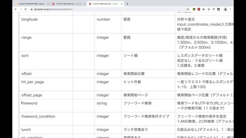Close the active ぐるなび レスト tab
The height and width of the screenshot is (138, 246).
click(x=121, y=4)
